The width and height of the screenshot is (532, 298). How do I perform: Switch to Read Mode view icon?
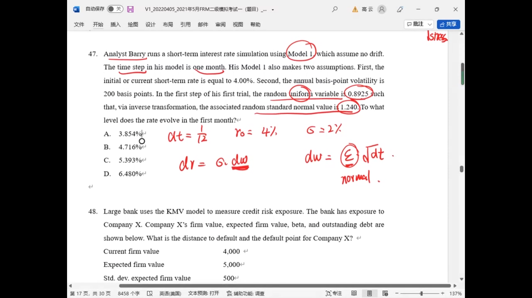tap(354, 293)
